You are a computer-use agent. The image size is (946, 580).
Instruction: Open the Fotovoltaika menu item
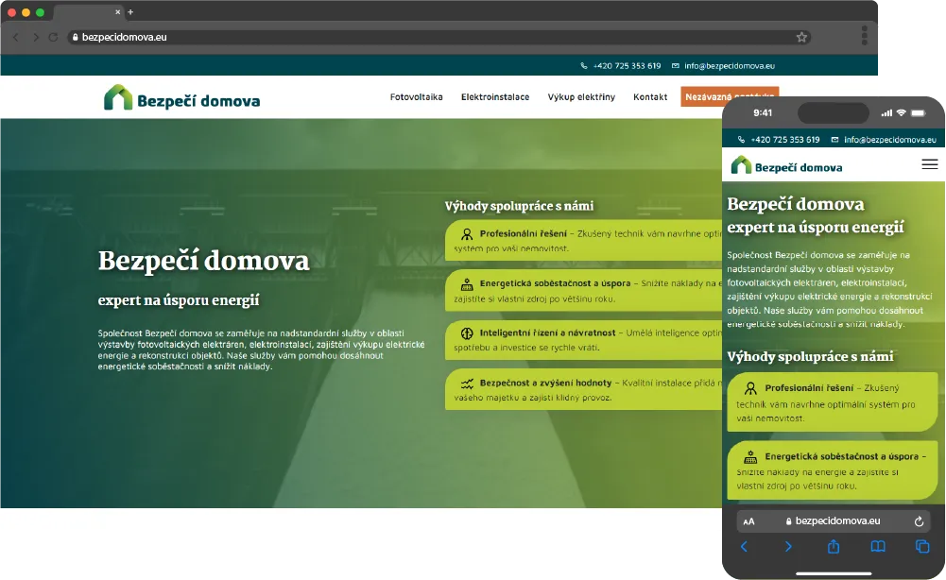coord(416,97)
